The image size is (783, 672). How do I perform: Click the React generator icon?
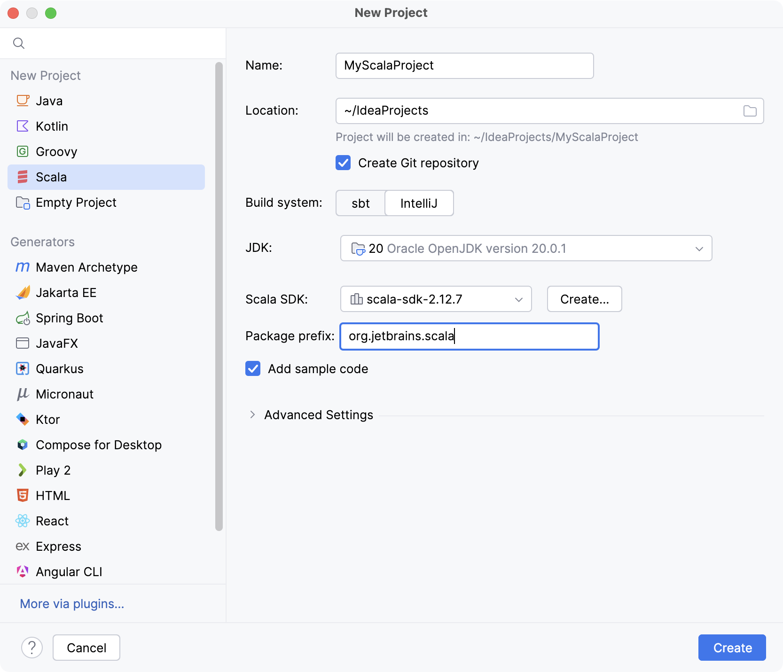click(22, 521)
